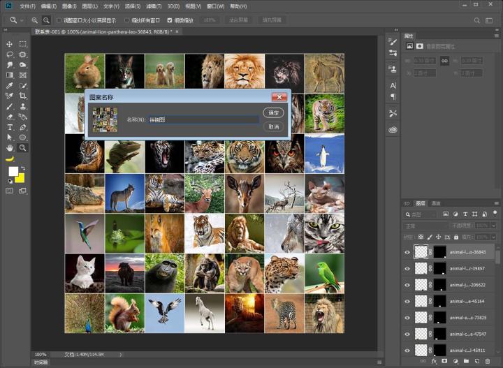Click 取消 to cancel the dialog
The height and width of the screenshot is (368, 503).
point(273,126)
